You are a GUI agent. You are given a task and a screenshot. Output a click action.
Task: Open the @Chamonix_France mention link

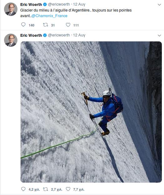49,16
